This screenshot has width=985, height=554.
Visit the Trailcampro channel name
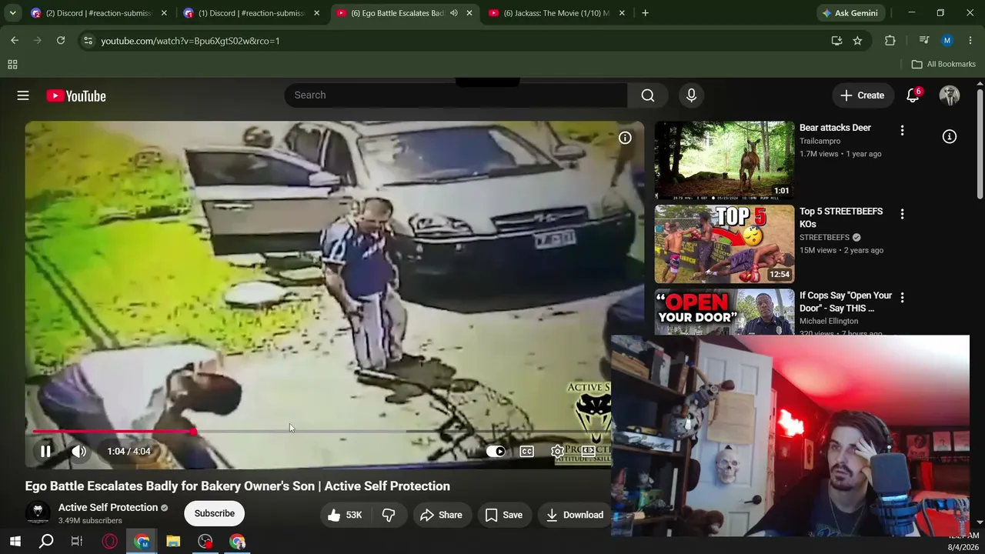point(820,141)
